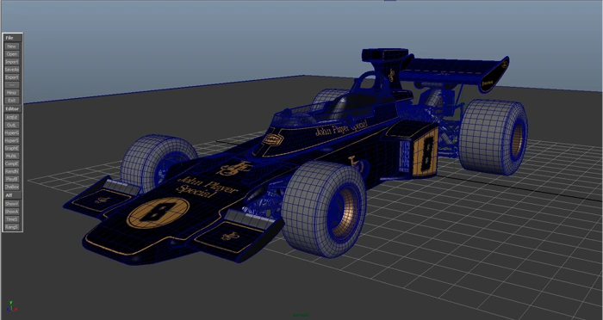Screen dimensions: 603x320
Task: Click the Export button
Action: coord(11,77)
